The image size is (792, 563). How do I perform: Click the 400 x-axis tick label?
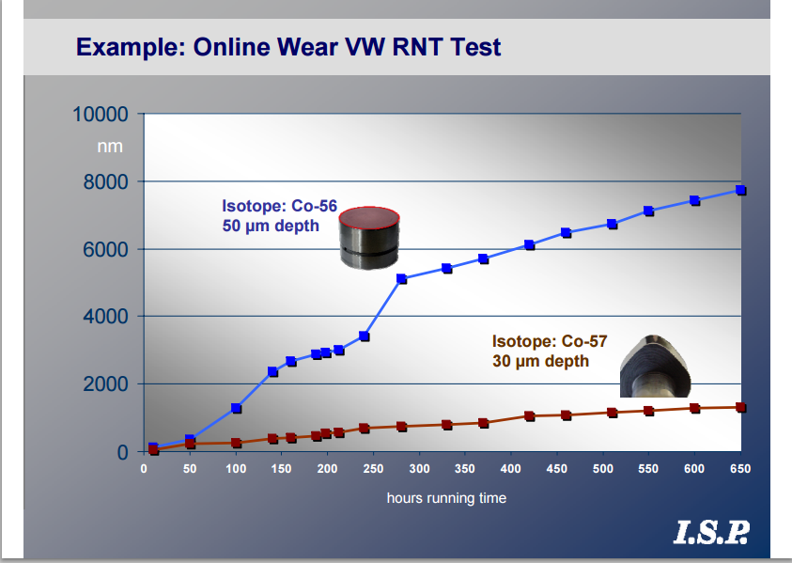tap(511, 469)
